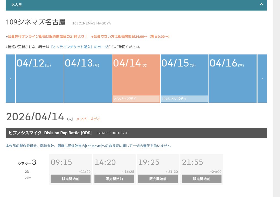Image resolution: width=280 pixels, height=197 pixels.
Task: Click the ~11:20 end time
Action: pyautogui.click(x=85, y=172)
